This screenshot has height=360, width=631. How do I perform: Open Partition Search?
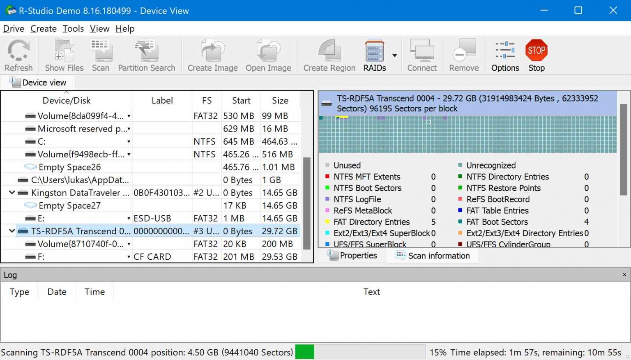[146, 53]
